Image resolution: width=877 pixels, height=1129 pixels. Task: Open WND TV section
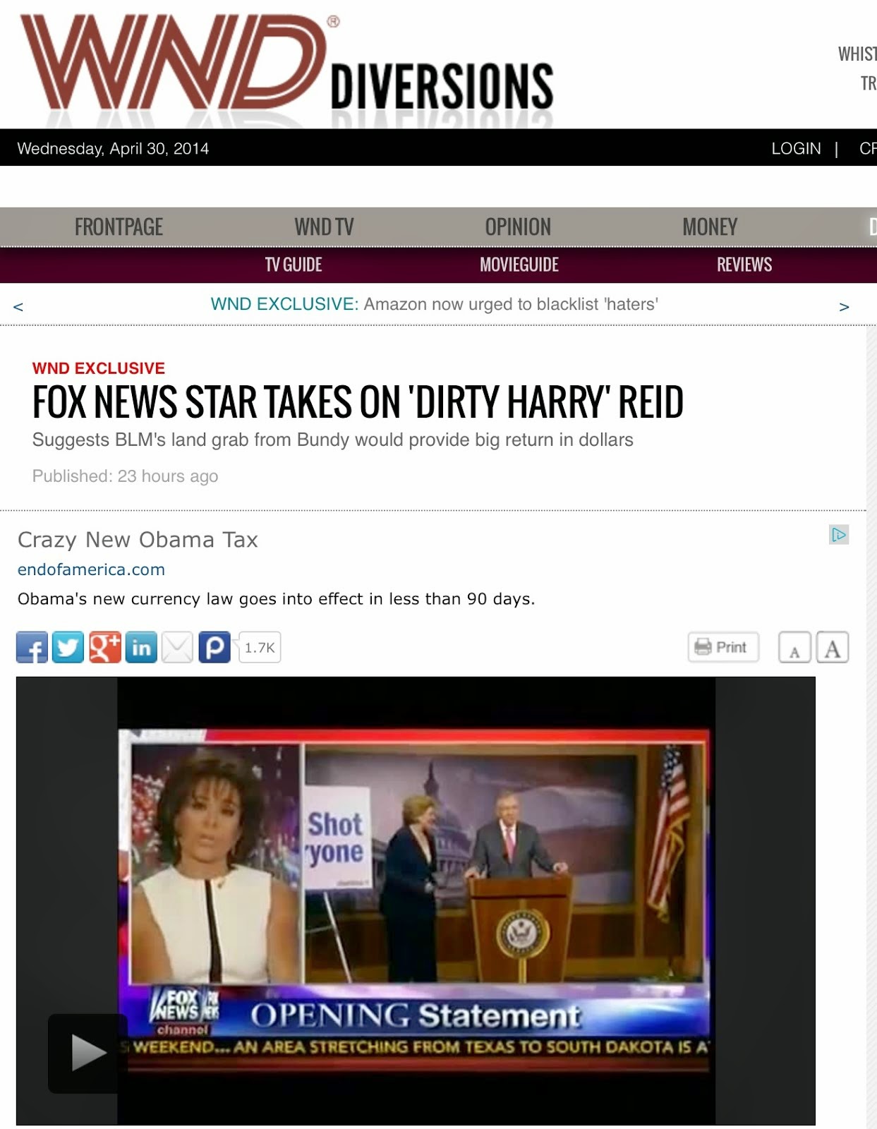click(324, 227)
